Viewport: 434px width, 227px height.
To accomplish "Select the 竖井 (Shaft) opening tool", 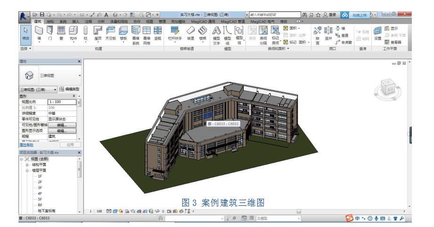I will click(328, 33).
